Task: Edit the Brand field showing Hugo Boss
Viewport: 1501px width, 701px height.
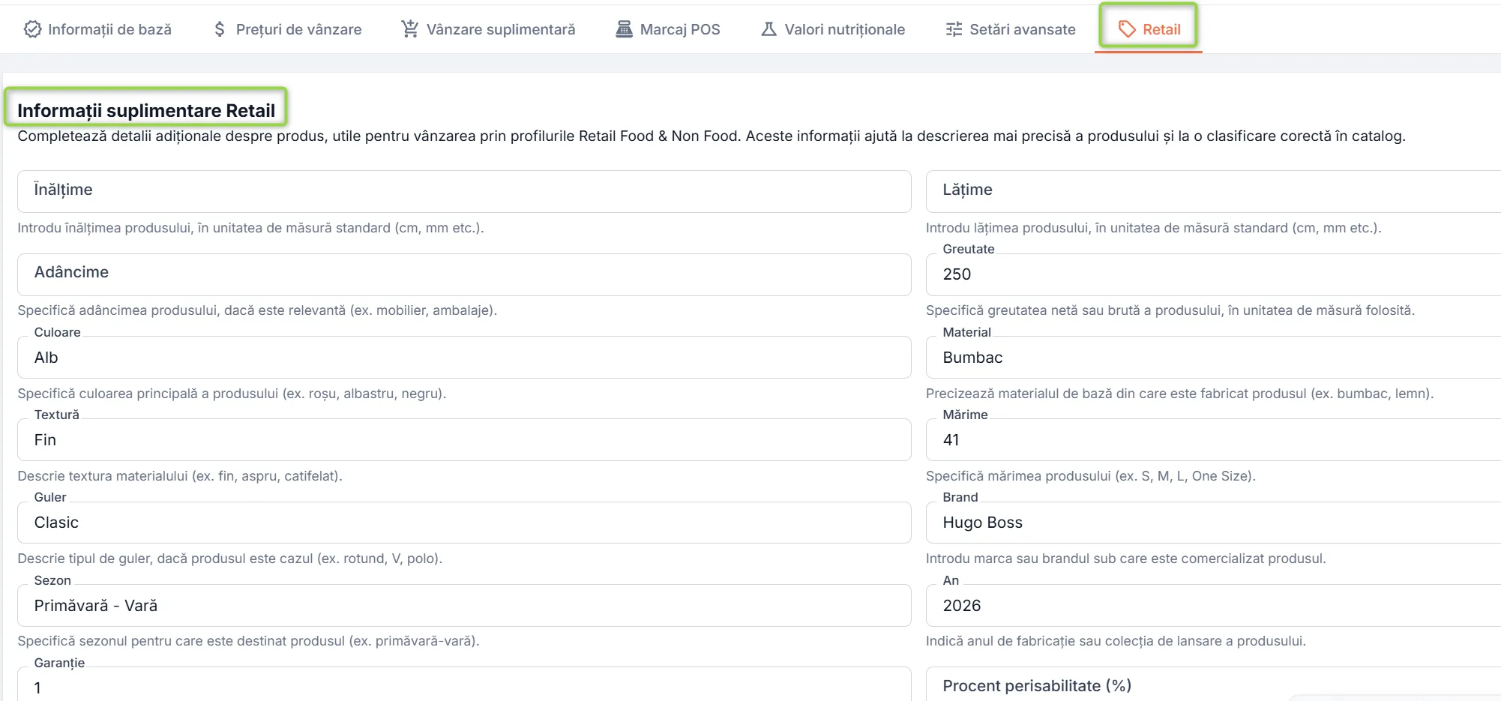Action: [1213, 523]
